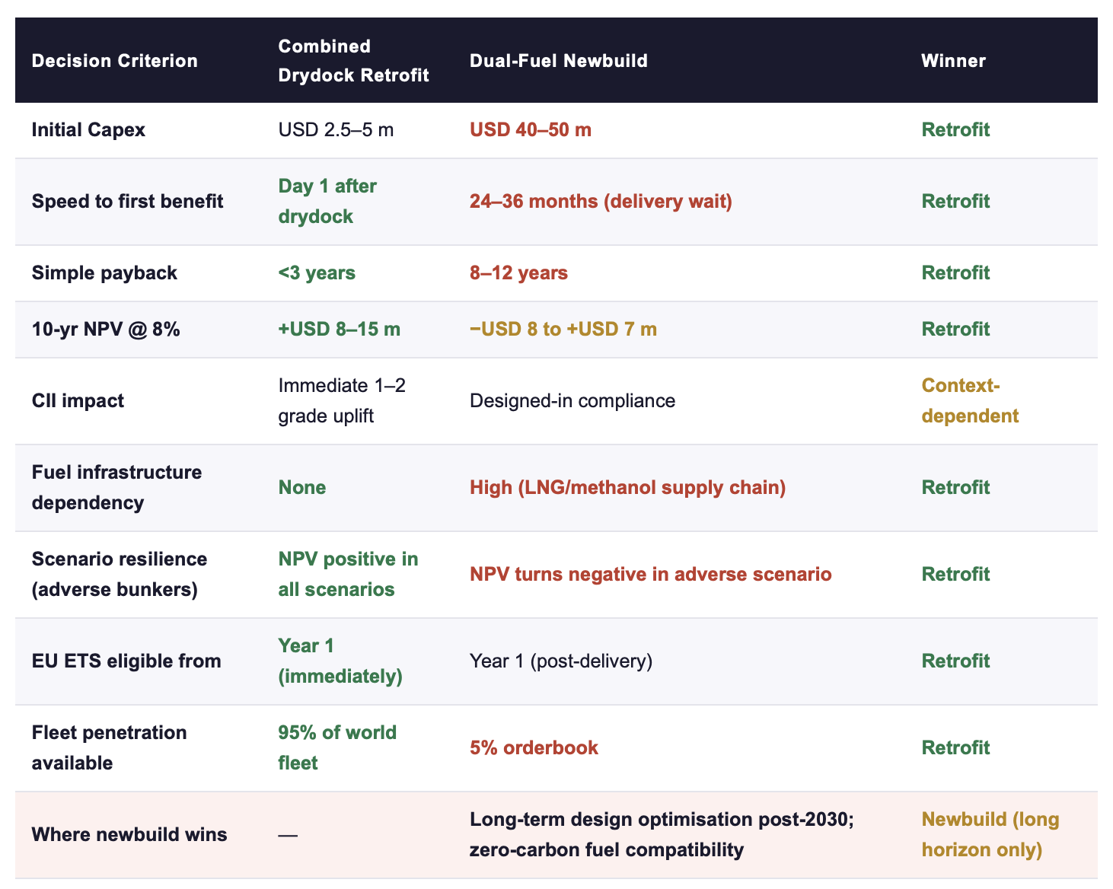Click the '5% orderbook' cell

534,747
